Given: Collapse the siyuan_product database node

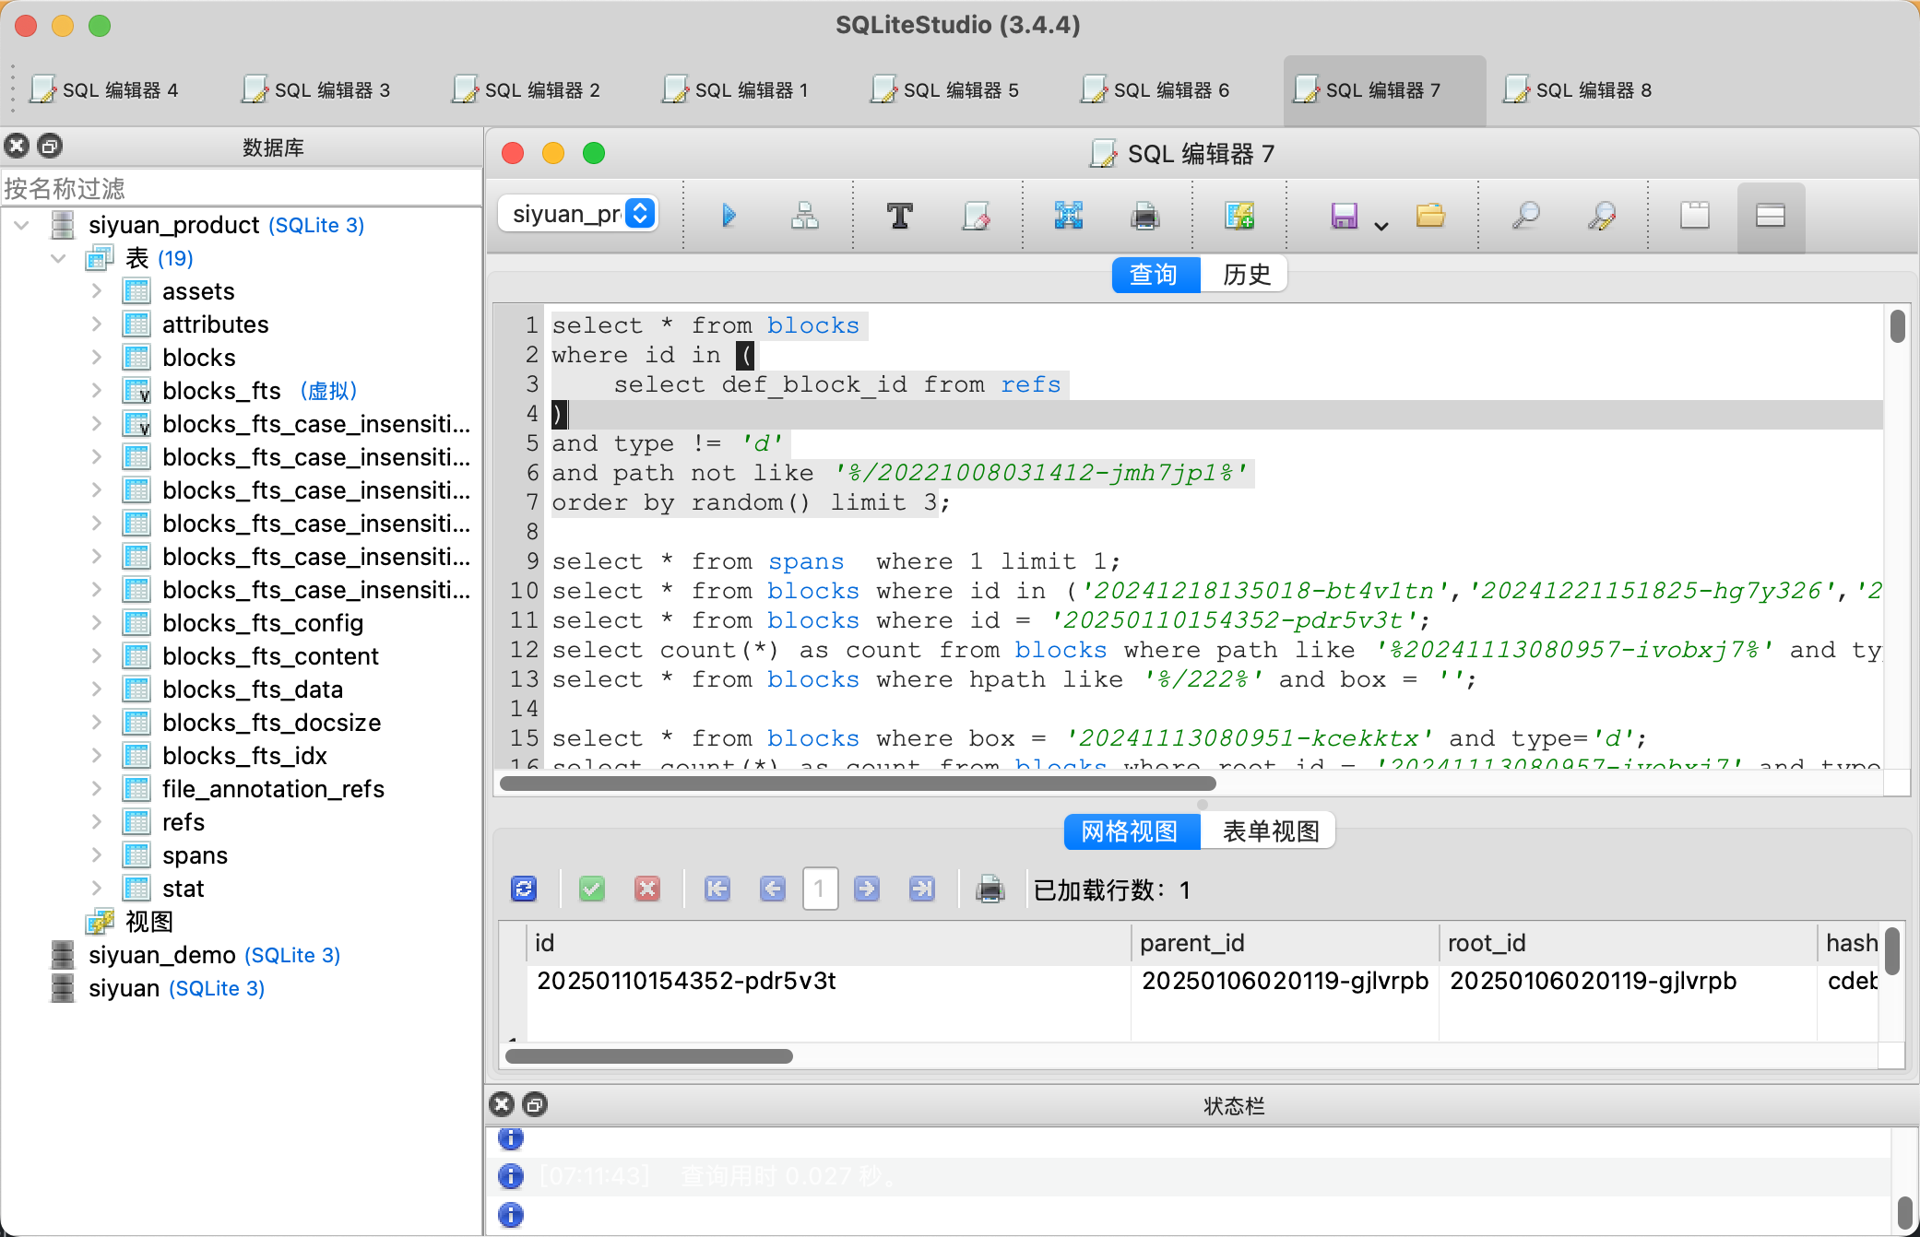Looking at the screenshot, I should coord(22,225).
